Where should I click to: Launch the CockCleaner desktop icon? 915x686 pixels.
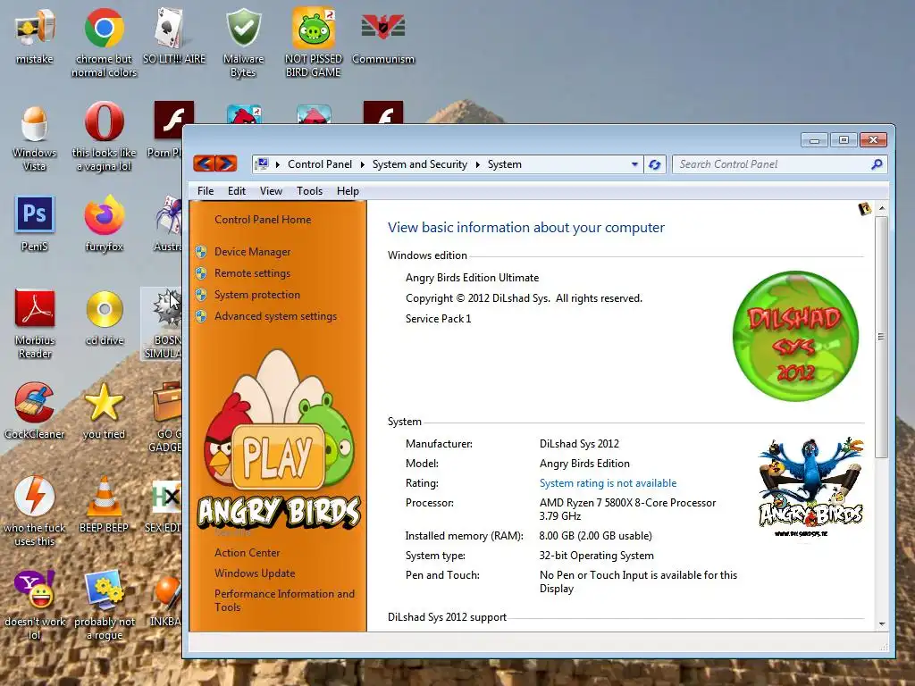pyautogui.click(x=35, y=411)
